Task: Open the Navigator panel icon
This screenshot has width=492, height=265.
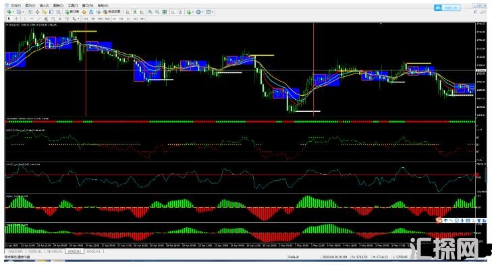Action: (x=45, y=12)
